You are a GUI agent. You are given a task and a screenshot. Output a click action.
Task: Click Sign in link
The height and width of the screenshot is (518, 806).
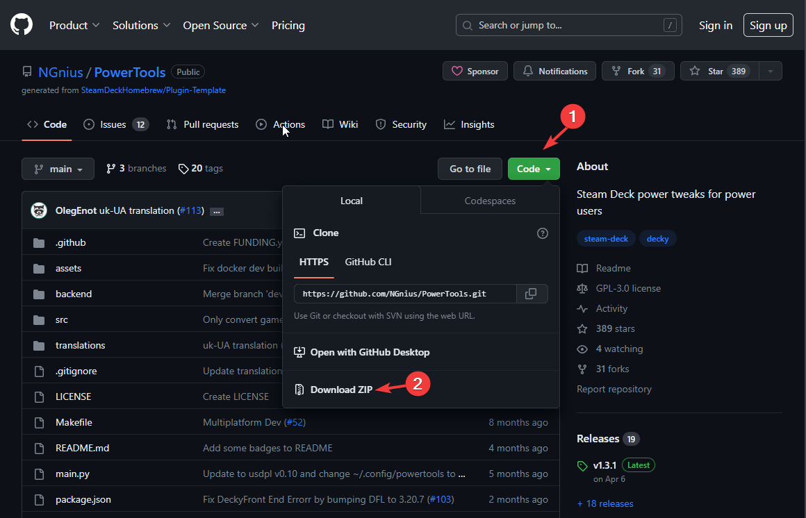click(x=716, y=25)
